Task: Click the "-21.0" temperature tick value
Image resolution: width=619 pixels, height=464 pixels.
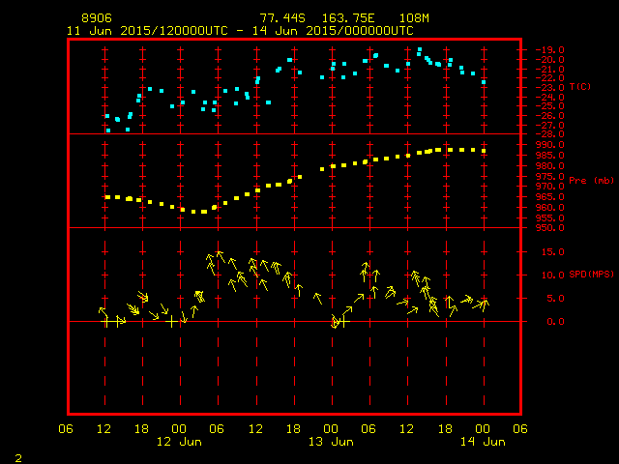Action: [x=550, y=69]
